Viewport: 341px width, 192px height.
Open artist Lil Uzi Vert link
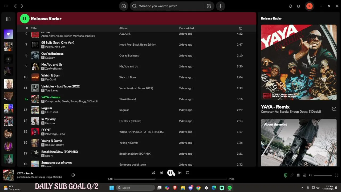pos(52,112)
